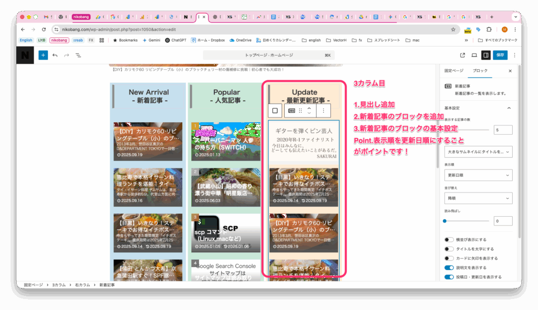Image resolution: width=538 pixels, height=310 pixels.
Task: Click the undo arrow in editor toolbar
Action: click(55, 55)
